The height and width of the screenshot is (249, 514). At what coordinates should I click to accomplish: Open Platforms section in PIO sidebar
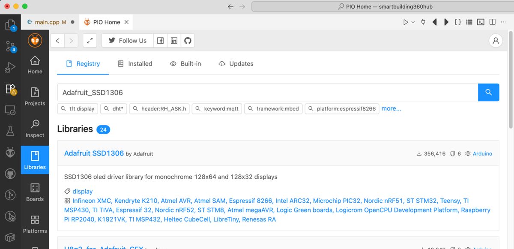tap(35, 224)
